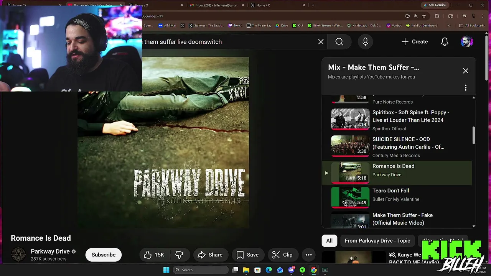
Task: Open the AIM Mail bookmark
Action: [167, 26]
